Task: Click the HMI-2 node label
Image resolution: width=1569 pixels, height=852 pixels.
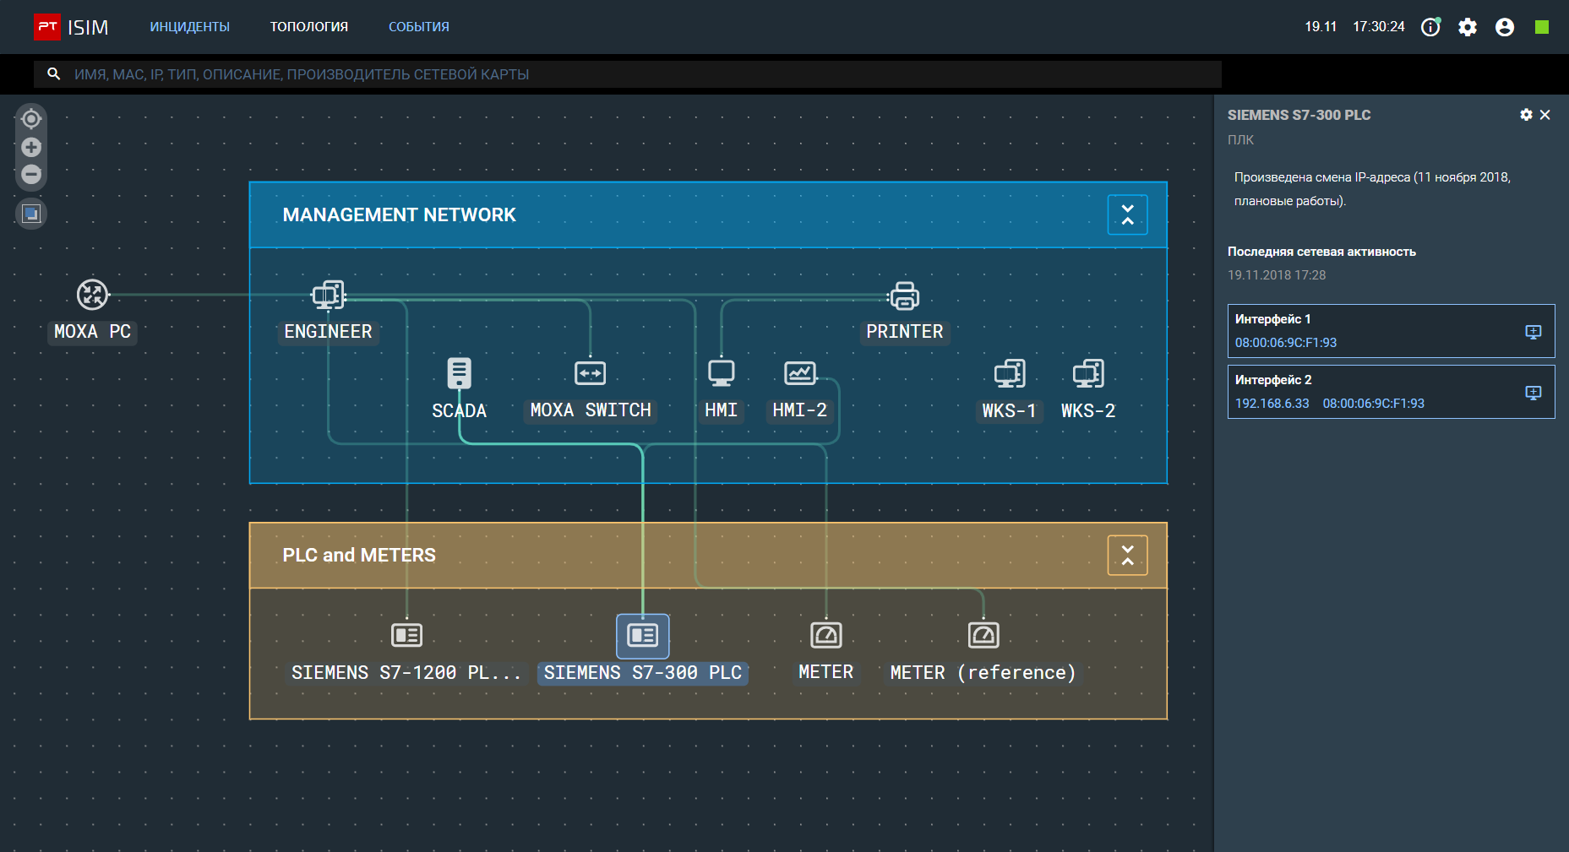Action: coord(800,410)
